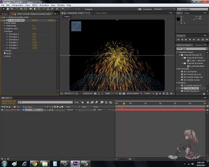Select the Rectangle shape tool
The height and width of the screenshot is (167, 209).
pyautogui.click(x=31, y=9)
